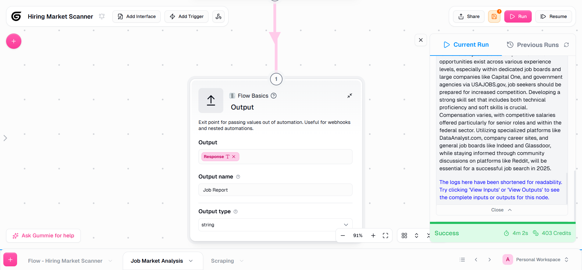The width and height of the screenshot is (582, 270).
Task: Click the info icon next to Output type
Action: coord(236,211)
